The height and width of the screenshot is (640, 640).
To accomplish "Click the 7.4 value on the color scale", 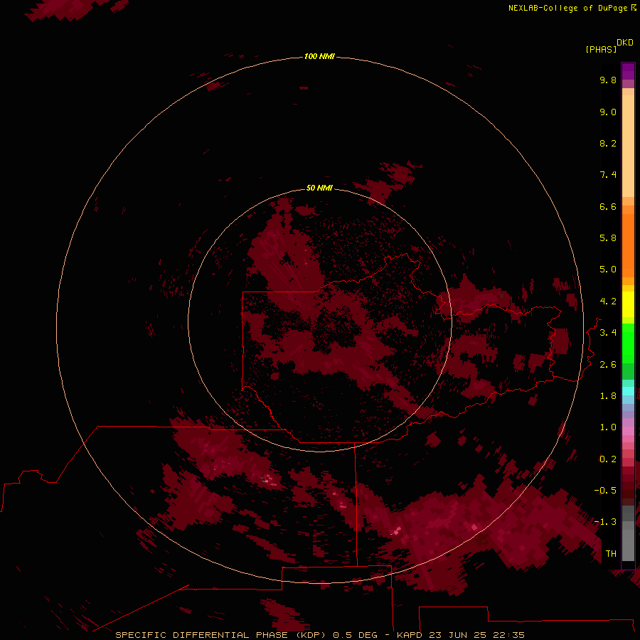I will (608, 175).
